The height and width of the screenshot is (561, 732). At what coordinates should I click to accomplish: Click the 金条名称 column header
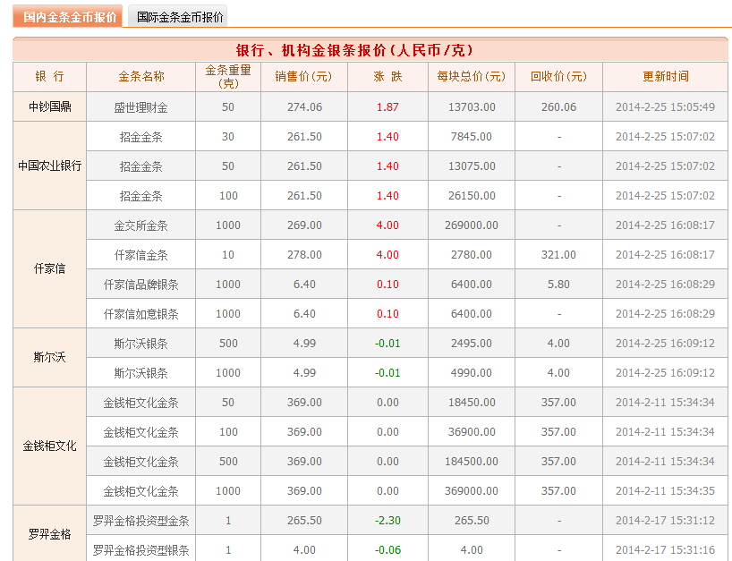[141, 77]
